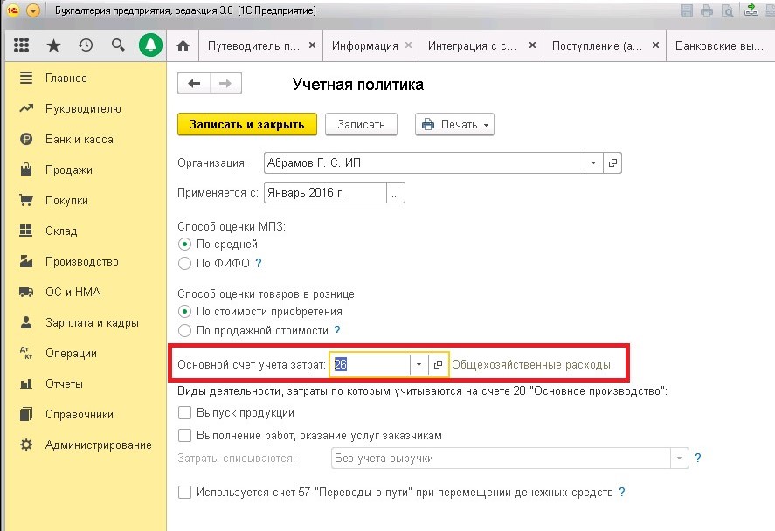775x531 pixels.
Task: Switch to the Информация tab
Action: (364, 45)
